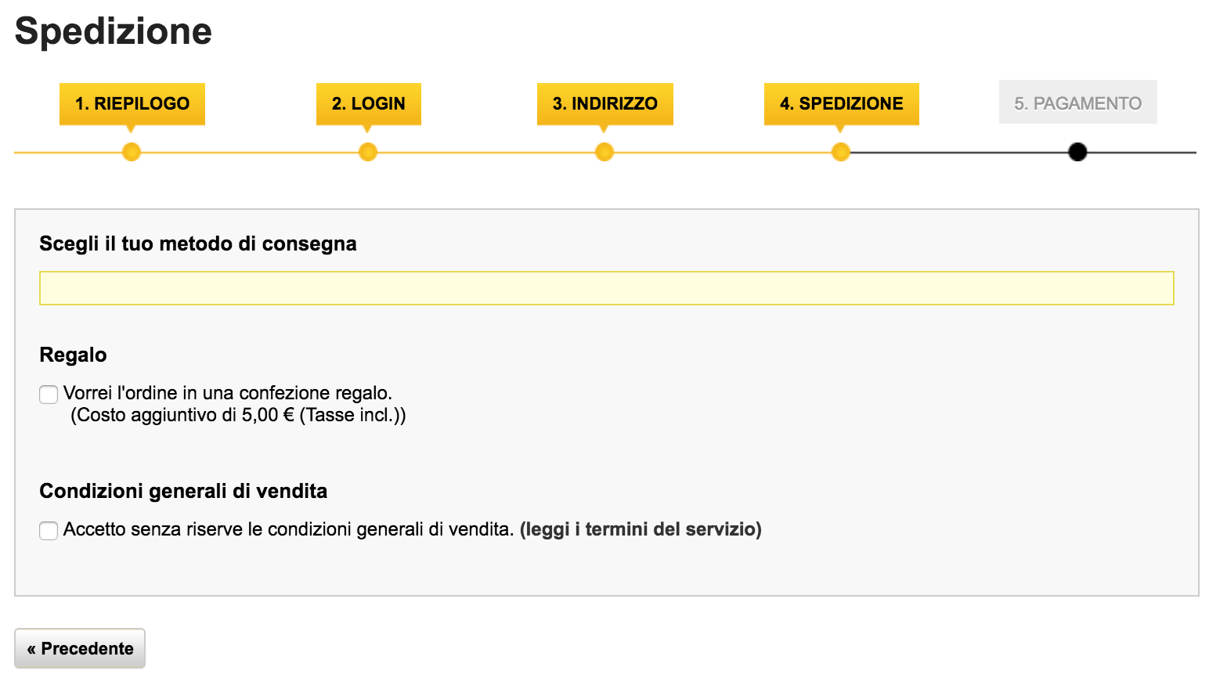Image resolution: width=1209 pixels, height=689 pixels.
Task: Click the Spedizione progress dot
Action: tap(841, 152)
